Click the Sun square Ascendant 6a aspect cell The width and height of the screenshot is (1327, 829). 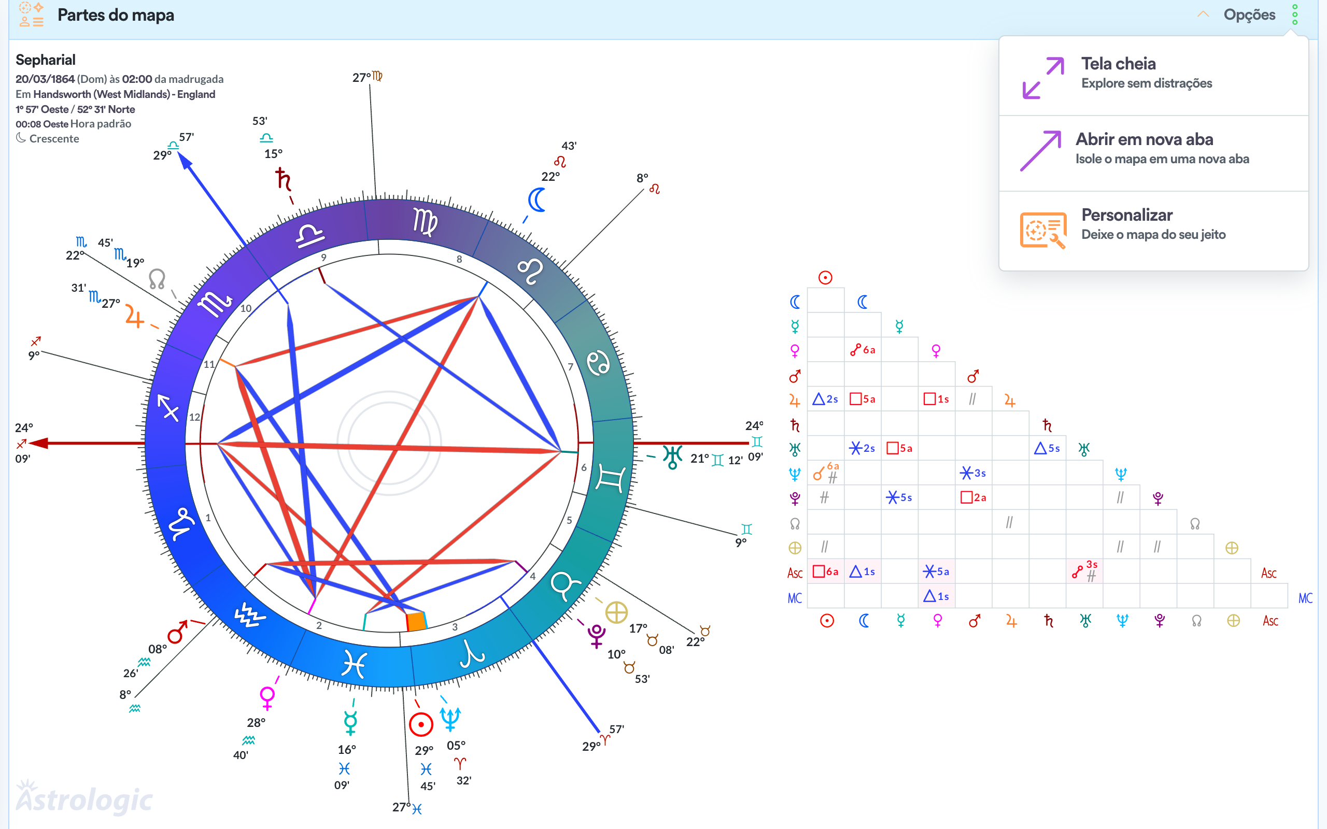click(x=825, y=571)
